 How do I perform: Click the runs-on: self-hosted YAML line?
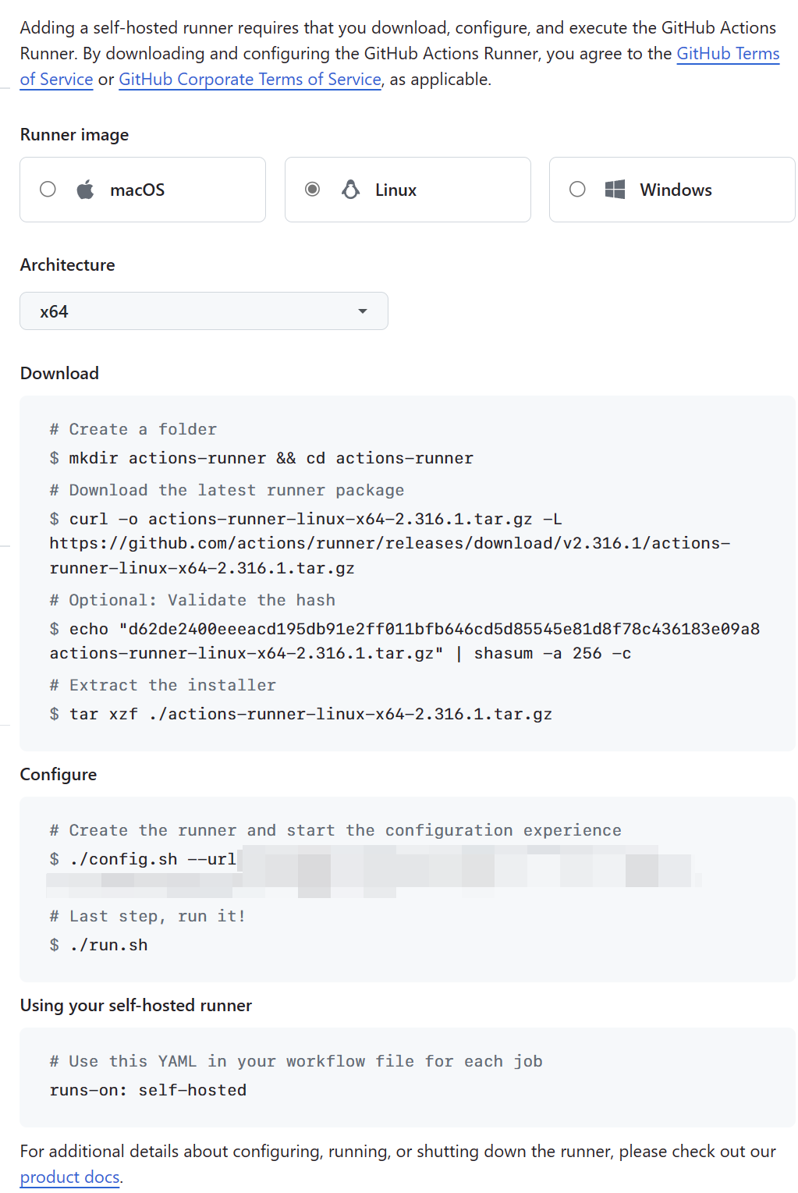point(148,1090)
